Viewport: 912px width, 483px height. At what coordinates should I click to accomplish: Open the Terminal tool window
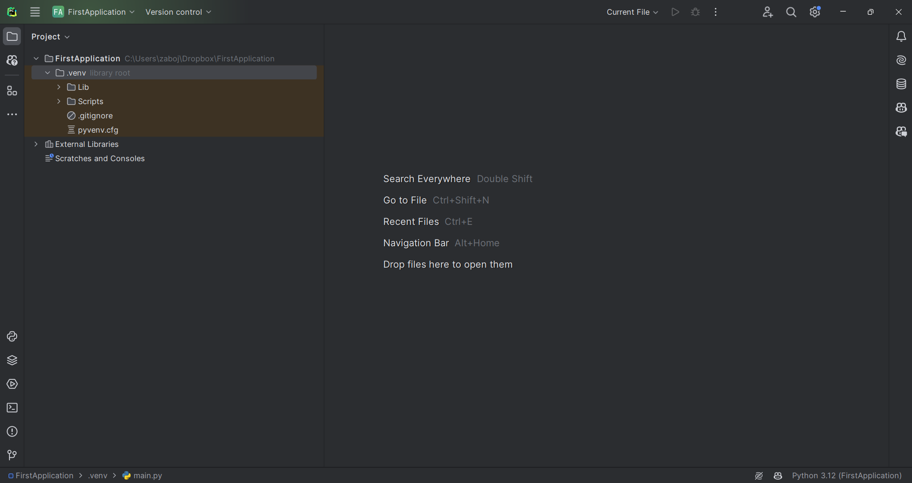(12, 408)
